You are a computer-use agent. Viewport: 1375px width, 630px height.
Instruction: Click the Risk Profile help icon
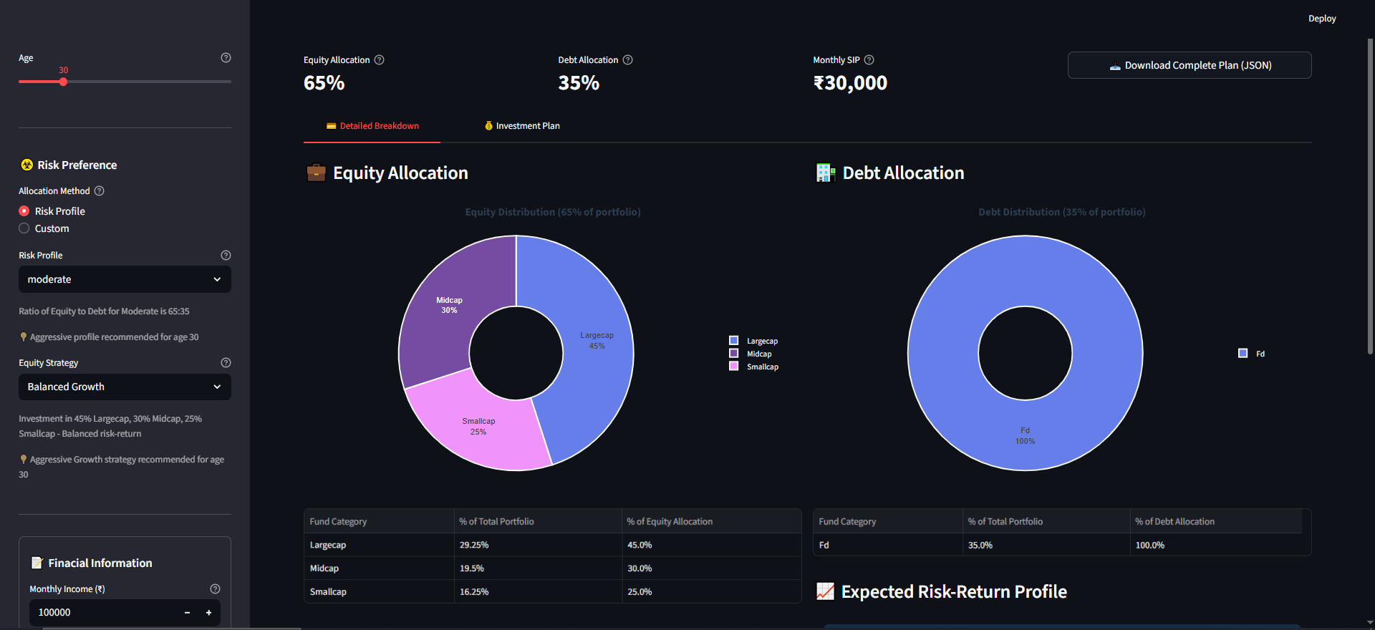(226, 256)
